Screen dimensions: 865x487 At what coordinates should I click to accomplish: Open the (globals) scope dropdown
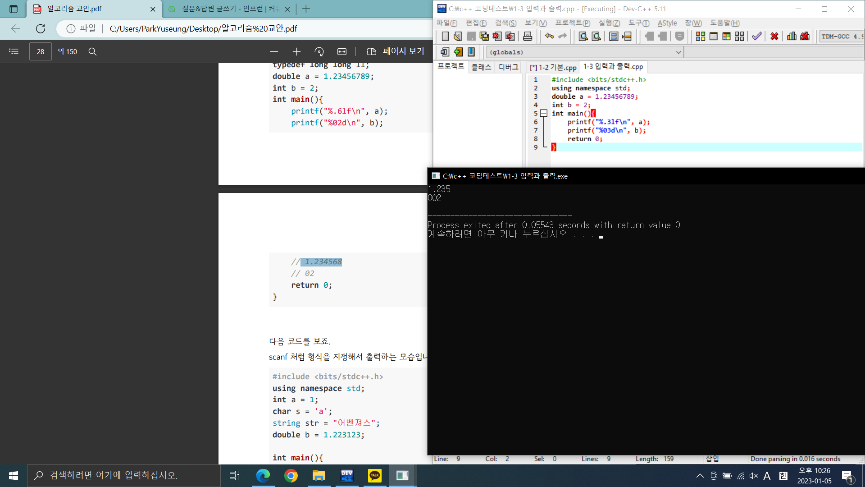(x=585, y=52)
